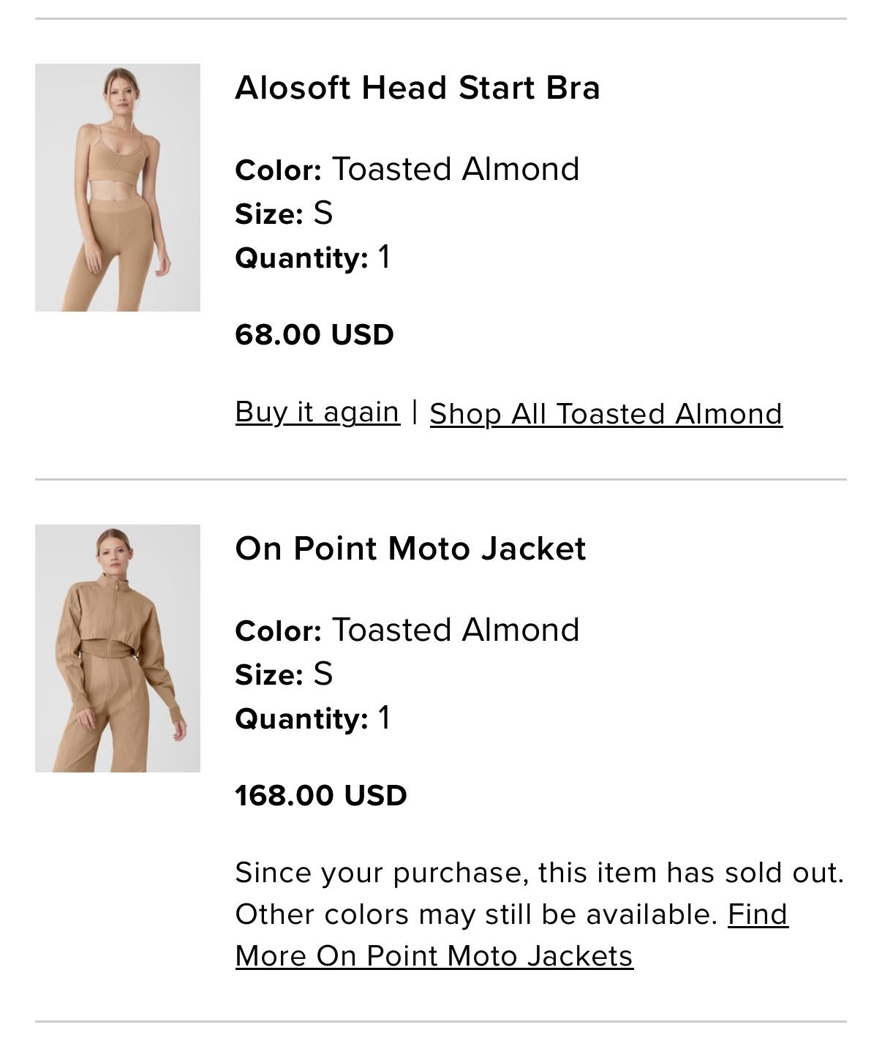
Task: Select the Toasted Almond color label on the bra
Action: [x=406, y=168]
